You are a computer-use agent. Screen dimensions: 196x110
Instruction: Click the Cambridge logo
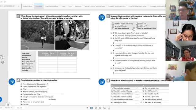click(x=7, y=6)
